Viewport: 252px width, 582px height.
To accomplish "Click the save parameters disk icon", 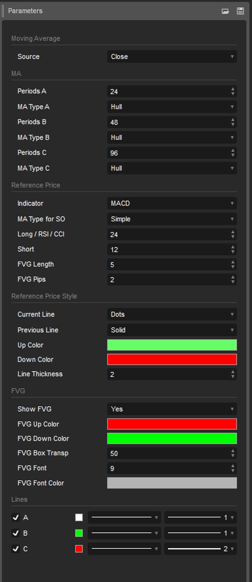I will tap(240, 11).
